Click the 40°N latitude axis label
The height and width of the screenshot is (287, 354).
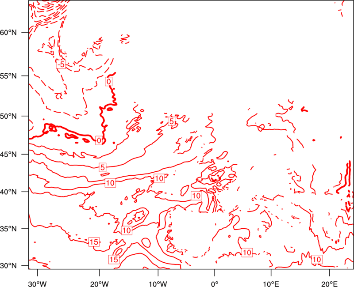tap(8, 192)
